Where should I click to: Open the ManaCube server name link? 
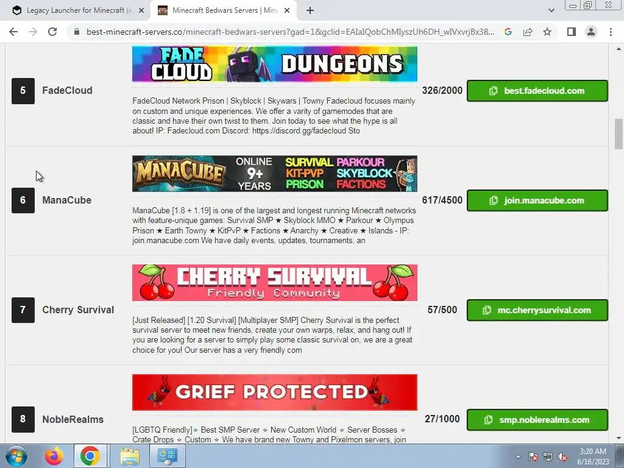(x=67, y=200)
